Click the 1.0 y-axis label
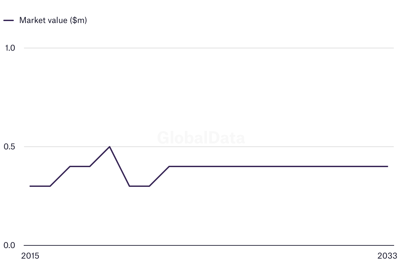 (x=10, y=48)
